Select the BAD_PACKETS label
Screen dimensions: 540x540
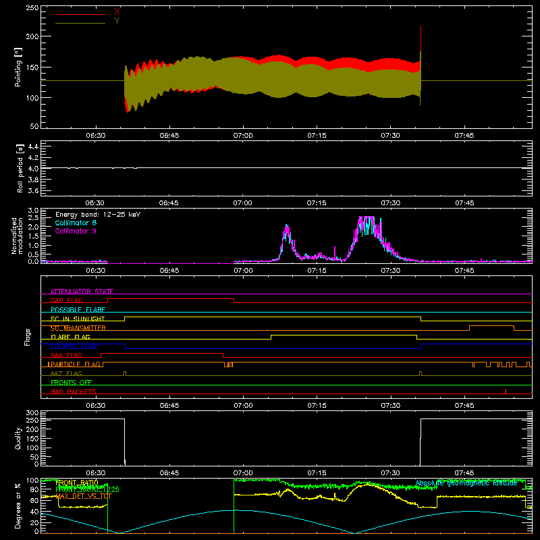click(74, 391)
